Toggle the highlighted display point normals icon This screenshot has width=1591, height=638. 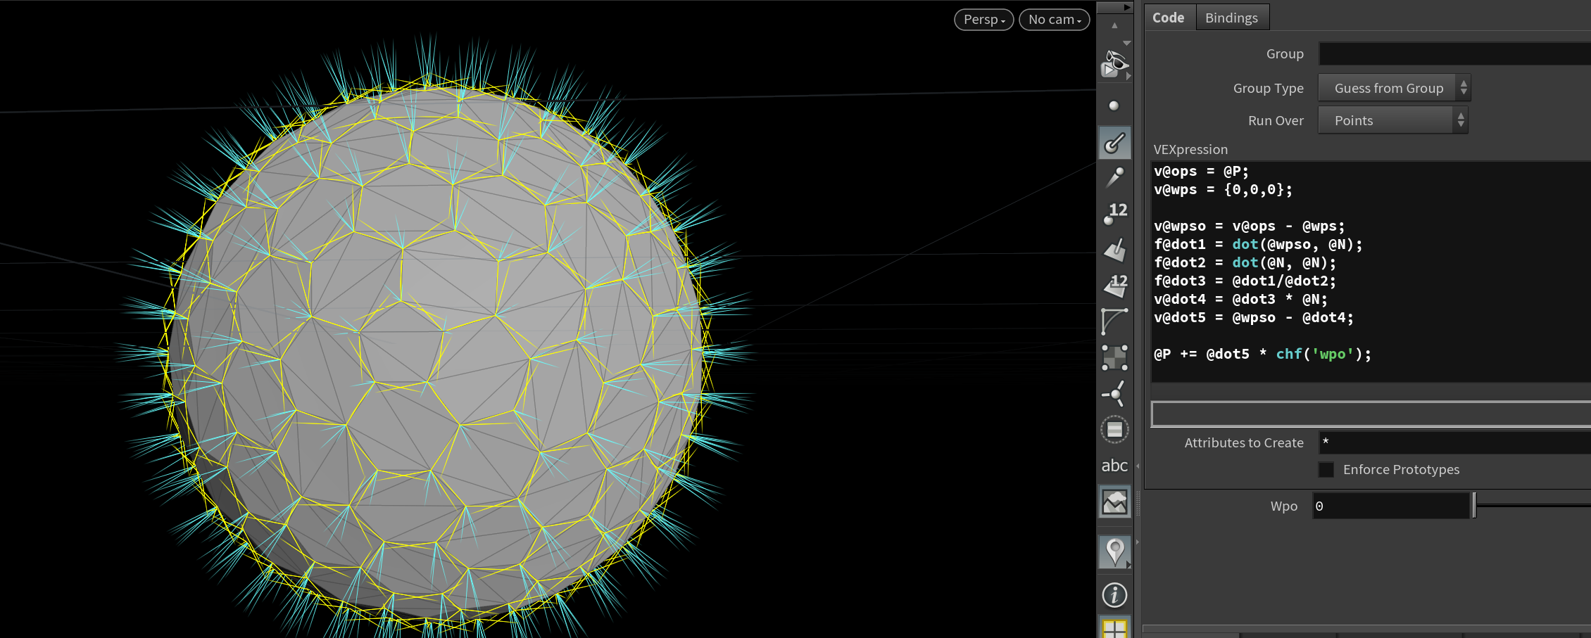coord(1114,143)
